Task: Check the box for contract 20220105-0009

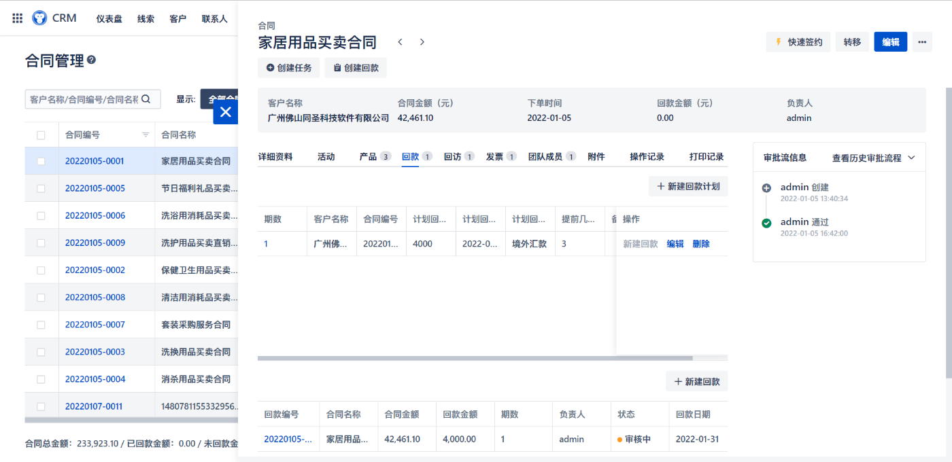Action: click(x=41, y=243)
